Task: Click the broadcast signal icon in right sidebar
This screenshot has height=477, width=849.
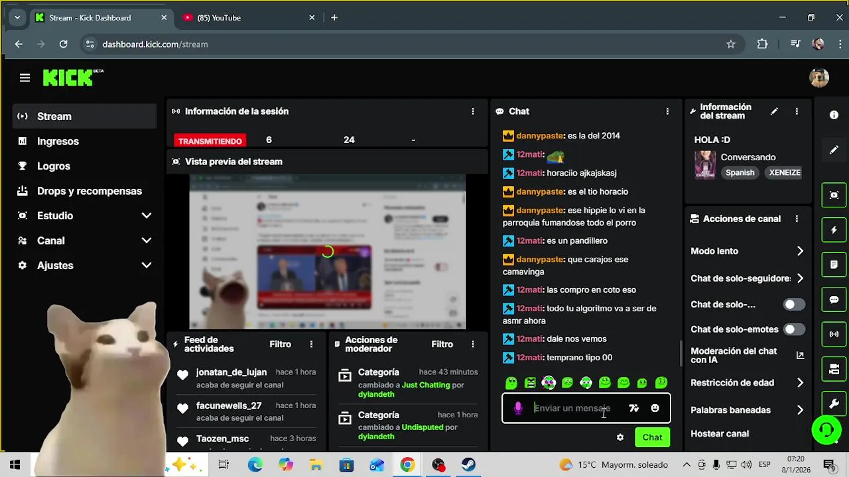Action: pyautogui.click(x=834, y=334)
